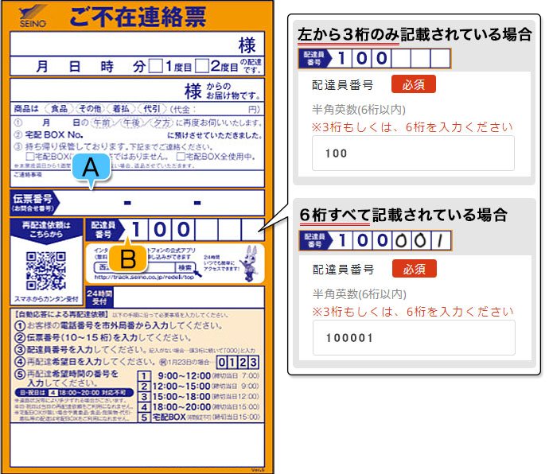
Task: Click the heading 6桁すべて記載されている場合
Action: pos(403,215)
